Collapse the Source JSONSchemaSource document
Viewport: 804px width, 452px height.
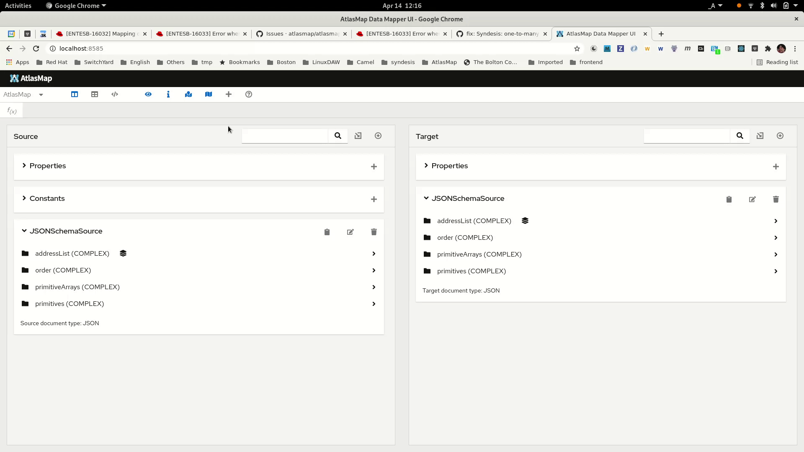(x=24, y=231)
